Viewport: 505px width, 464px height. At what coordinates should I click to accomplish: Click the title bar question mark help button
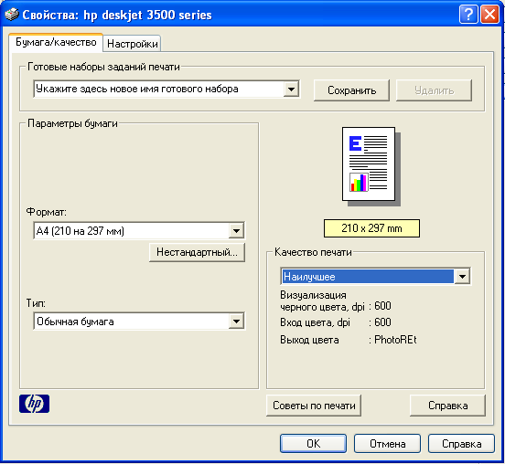(x=468, y=15)
